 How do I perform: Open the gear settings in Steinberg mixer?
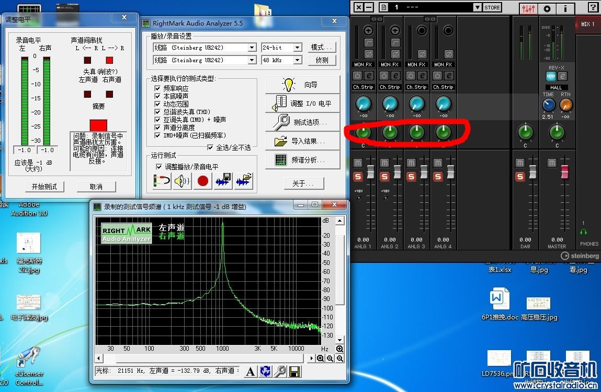pyautogui.click(x=547, y=8)
